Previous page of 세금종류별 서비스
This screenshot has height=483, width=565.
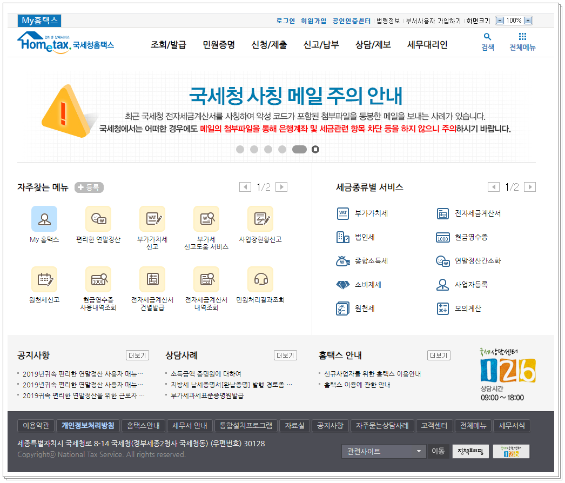[494, 187]
